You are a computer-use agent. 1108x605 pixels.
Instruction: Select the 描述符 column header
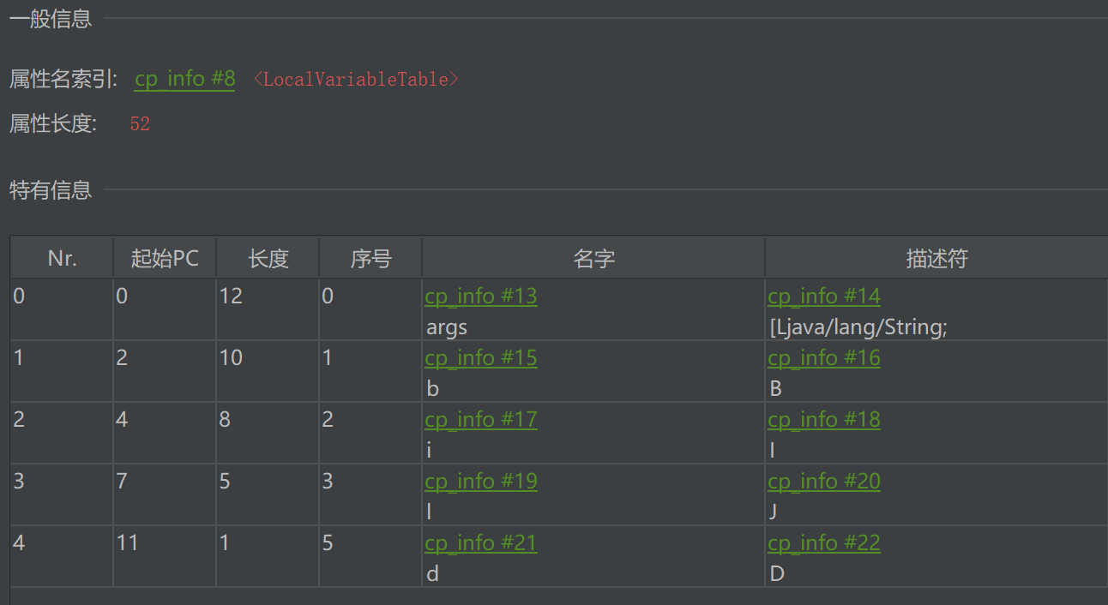tap(936, 258)
